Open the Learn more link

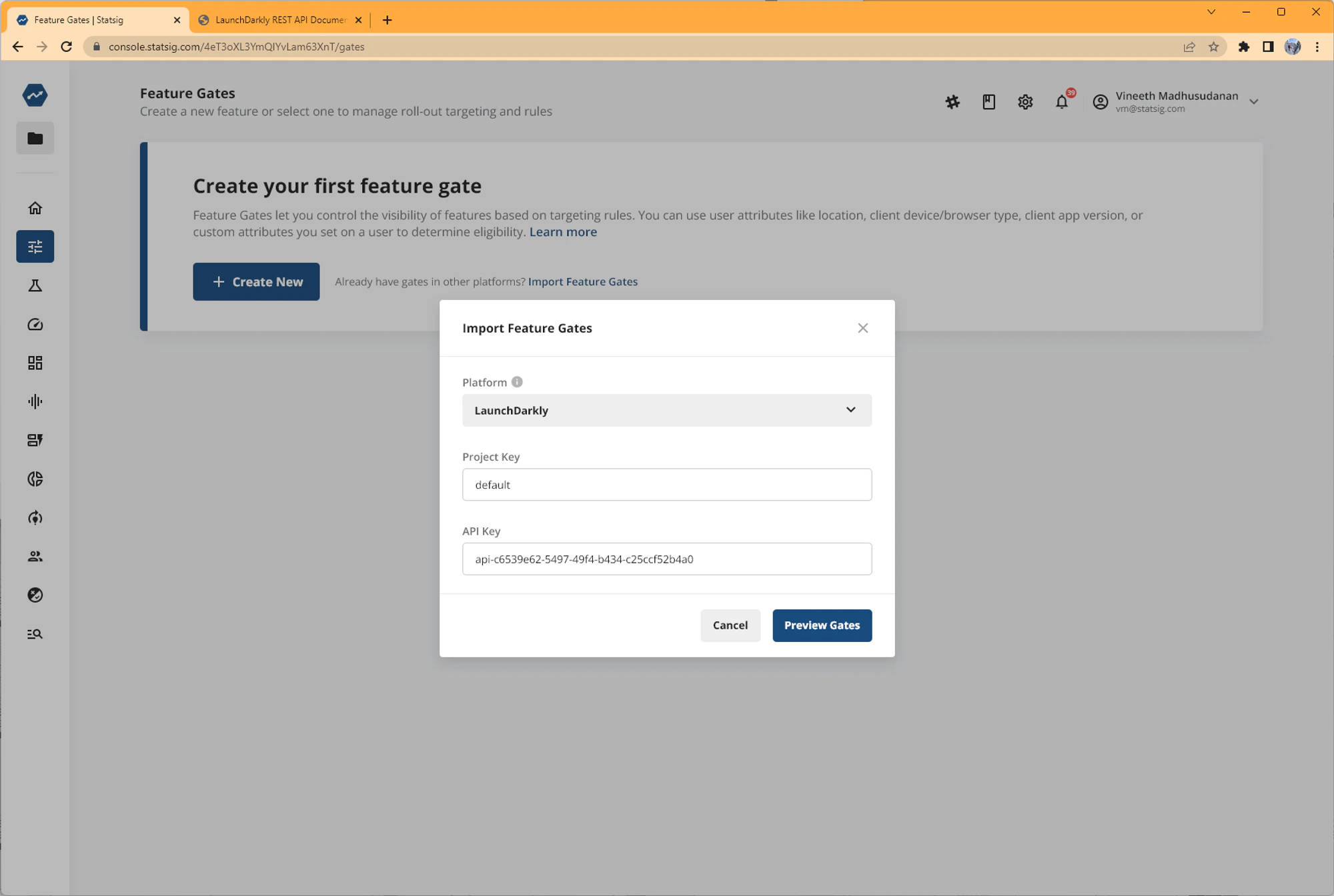click(x=562, y=231)
